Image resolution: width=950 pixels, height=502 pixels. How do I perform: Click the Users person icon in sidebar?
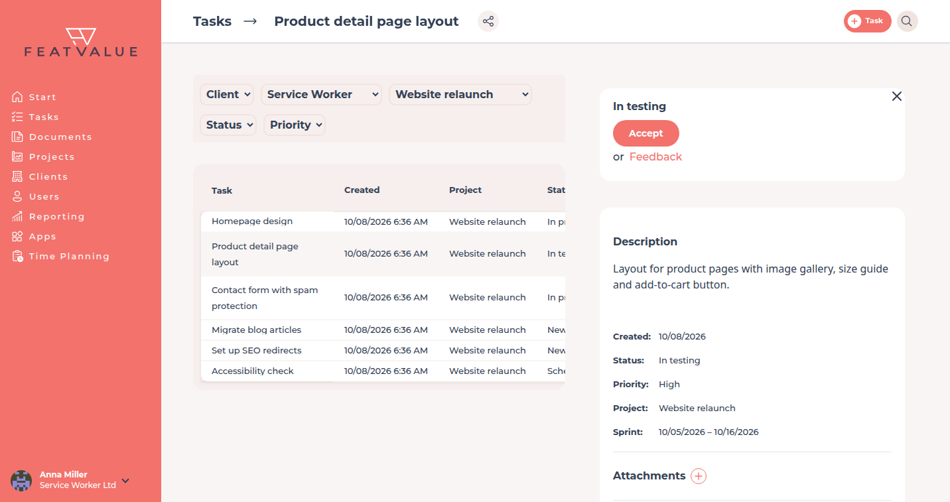pos(17,196)
